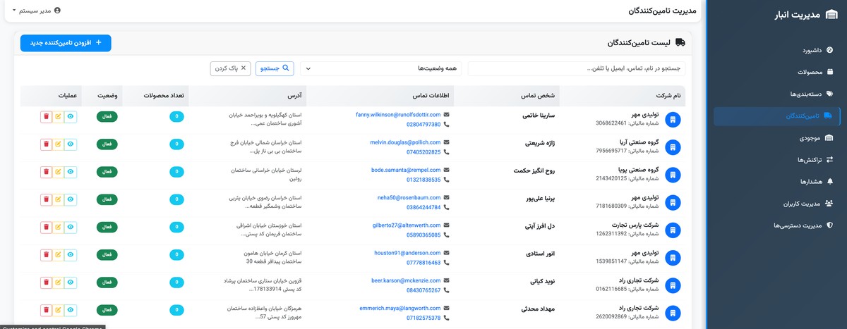Open مدیریت کاربران sidebar item

pos(807,204)
